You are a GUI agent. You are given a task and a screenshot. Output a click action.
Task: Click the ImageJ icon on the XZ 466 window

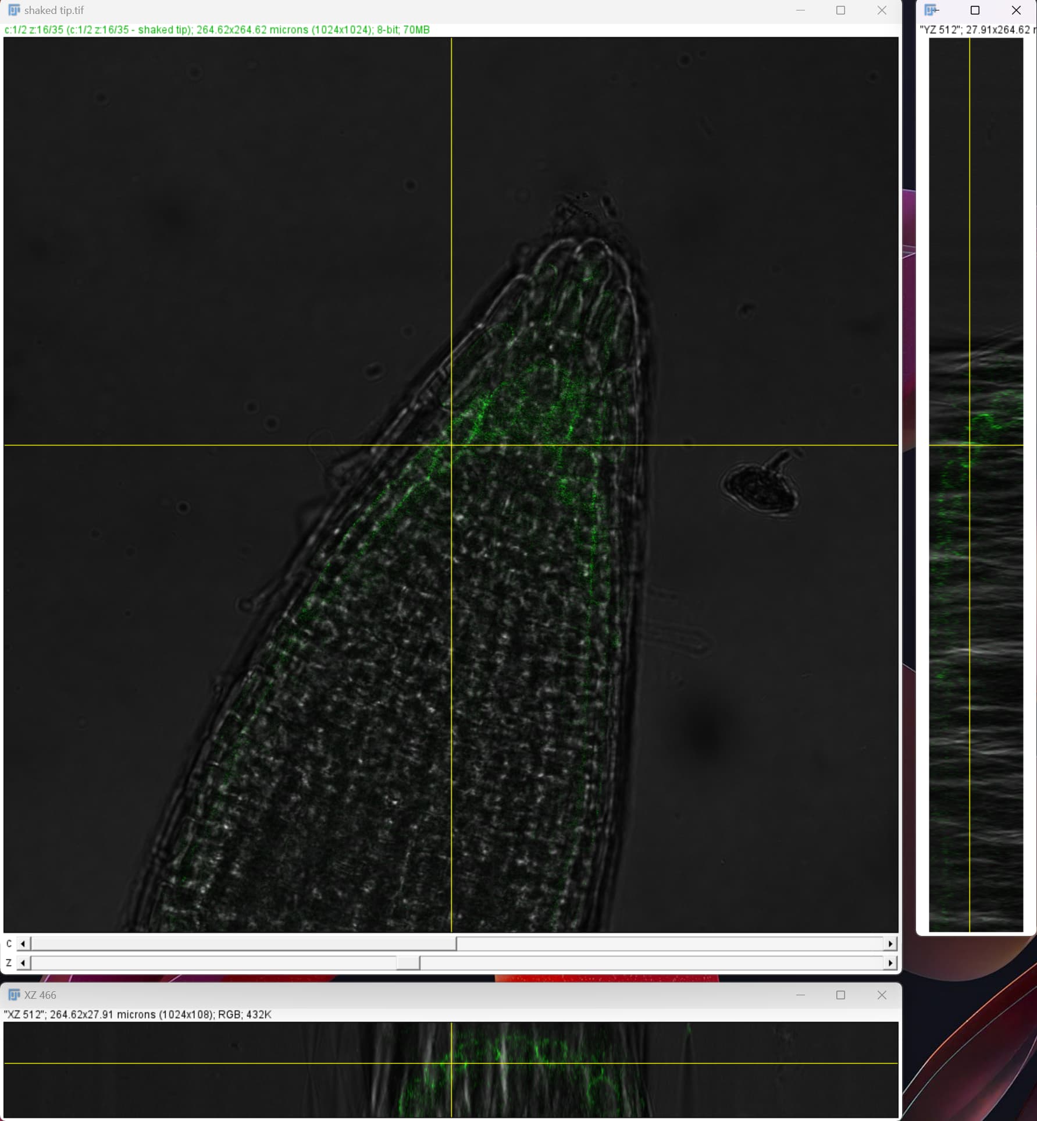(x=13, y=995)
